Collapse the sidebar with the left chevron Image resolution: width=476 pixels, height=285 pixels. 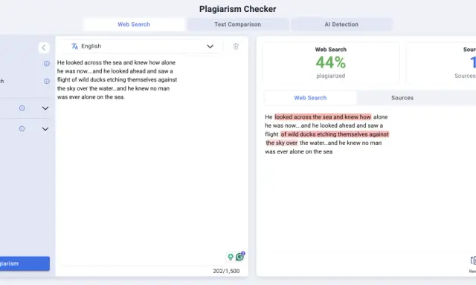coord(44,47)
